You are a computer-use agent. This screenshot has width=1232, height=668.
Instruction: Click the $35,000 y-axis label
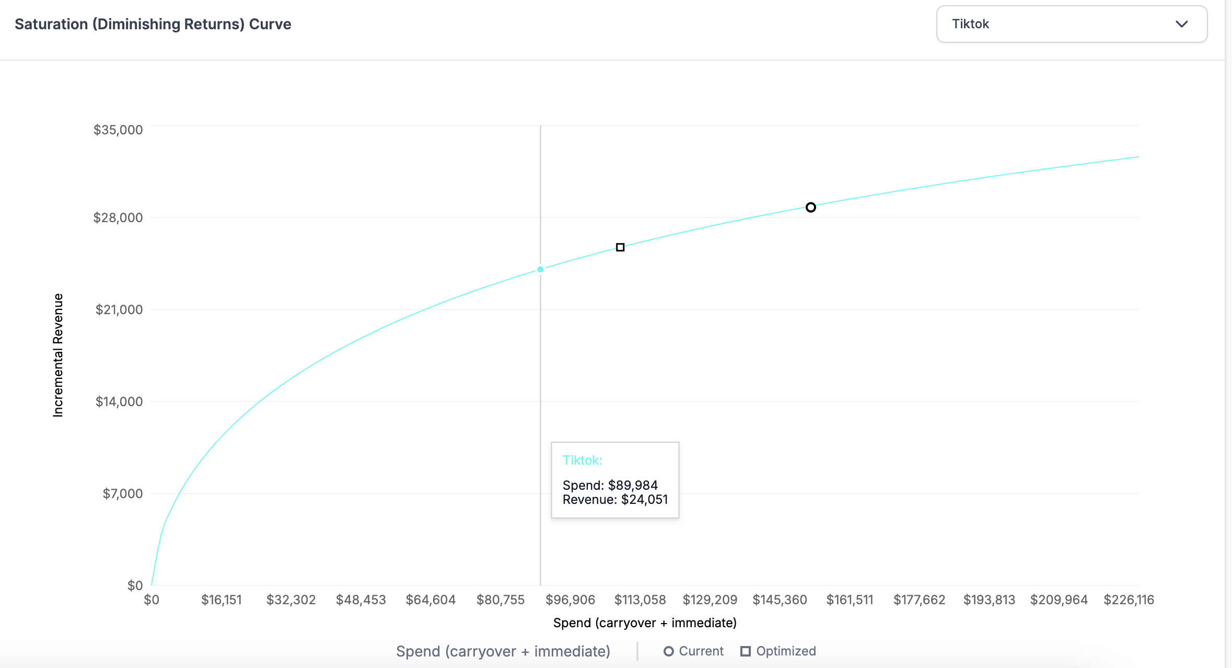point(118,130)
